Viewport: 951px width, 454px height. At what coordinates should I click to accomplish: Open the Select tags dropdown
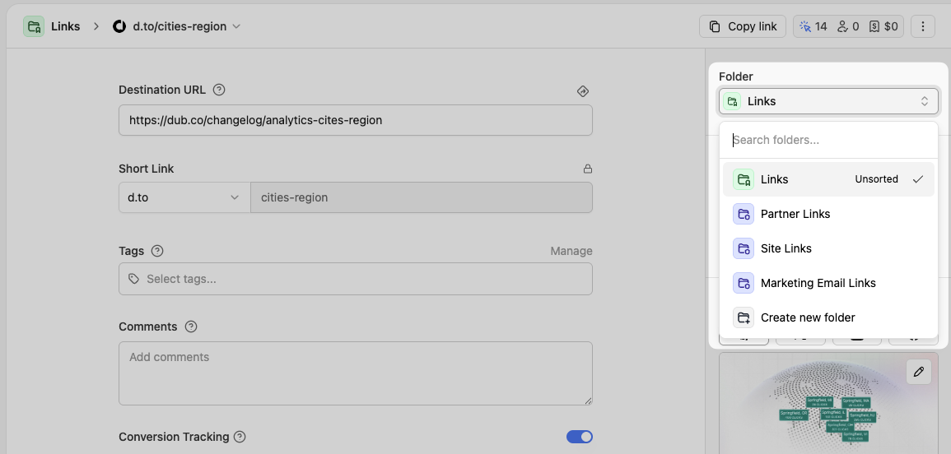[356, 279]
